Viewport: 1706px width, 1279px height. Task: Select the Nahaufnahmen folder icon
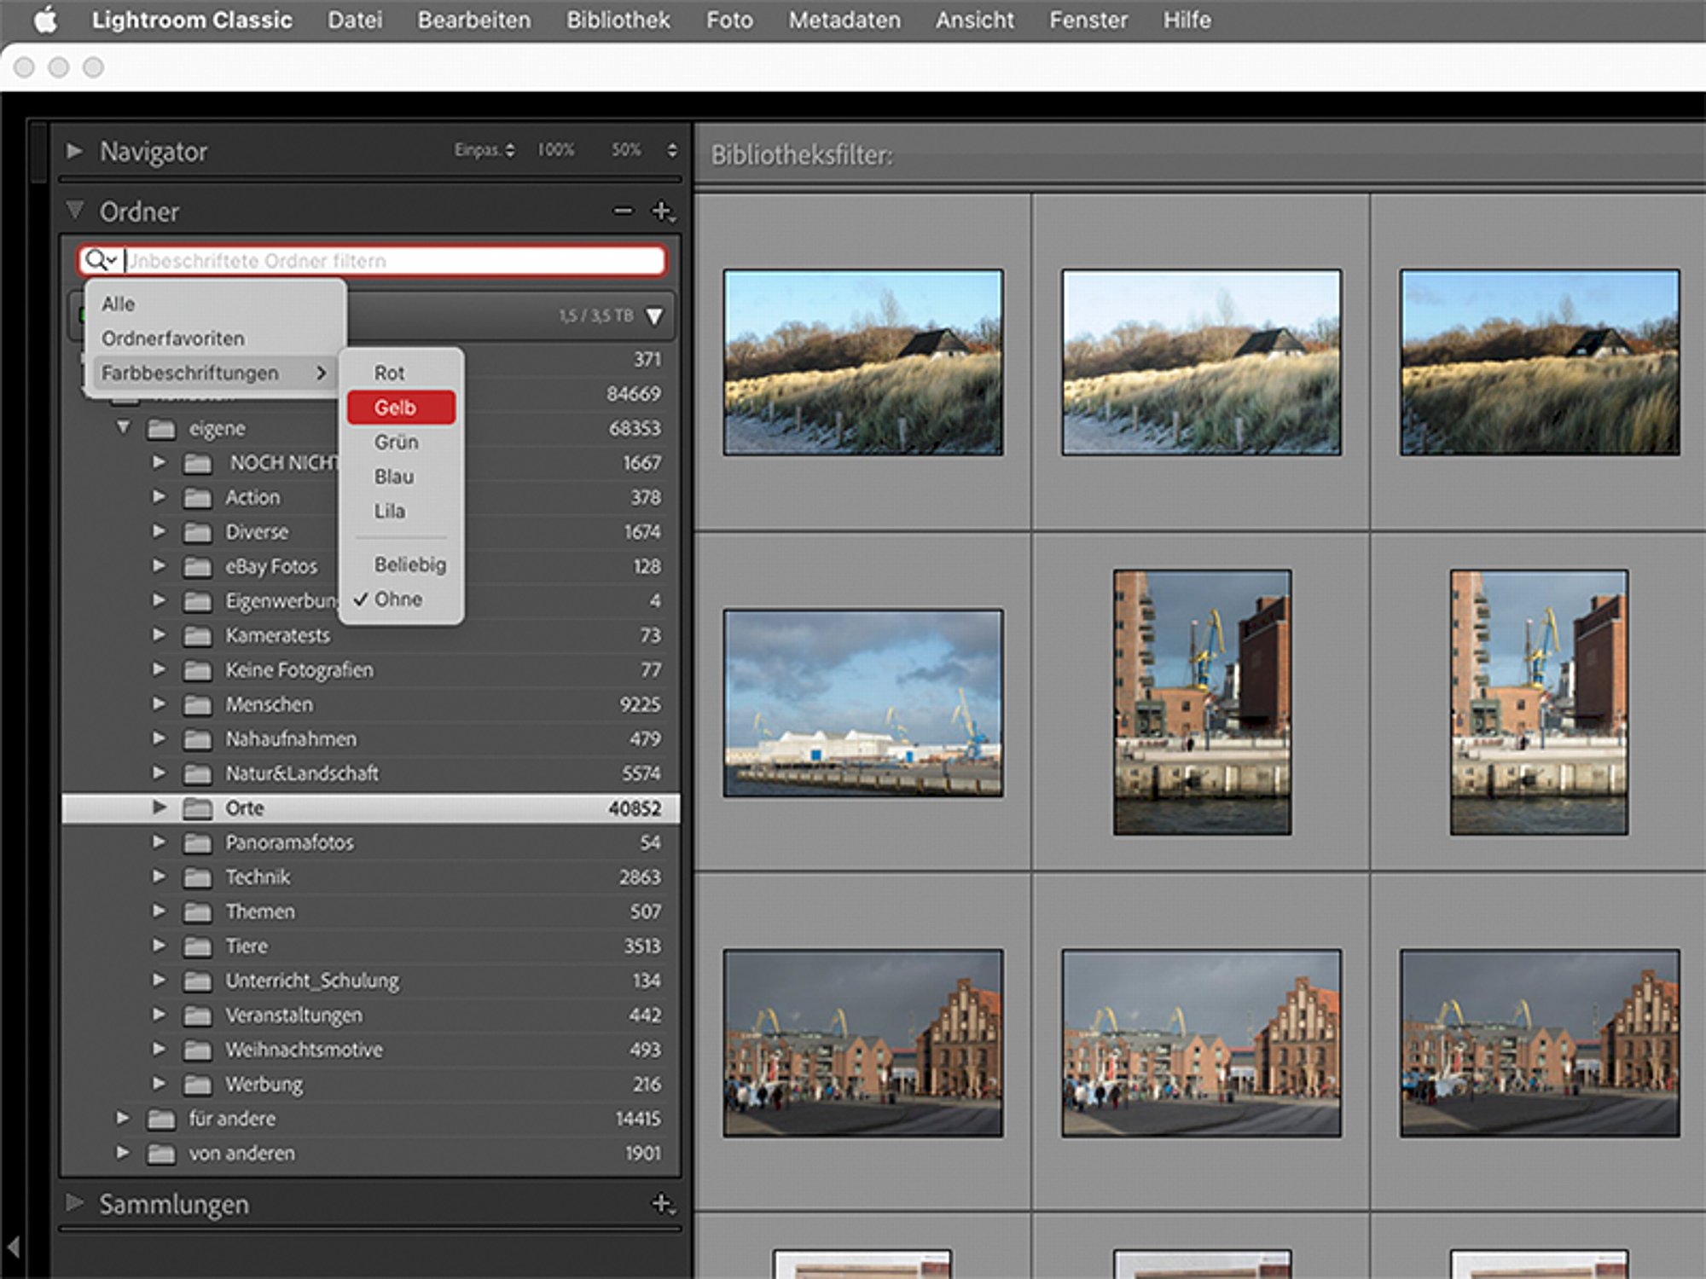tap(197, 740)
